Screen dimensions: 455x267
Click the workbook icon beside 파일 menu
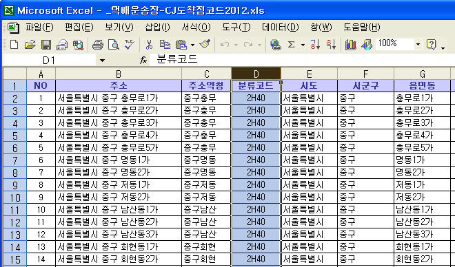point(13,28)
